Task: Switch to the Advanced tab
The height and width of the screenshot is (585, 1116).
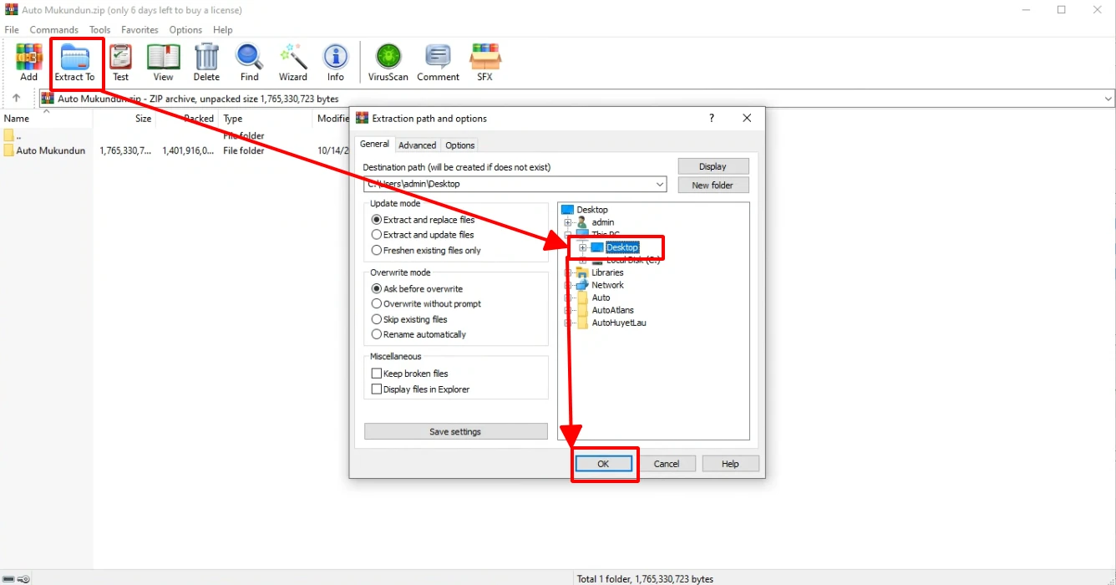Action: [x=418, y=145]
